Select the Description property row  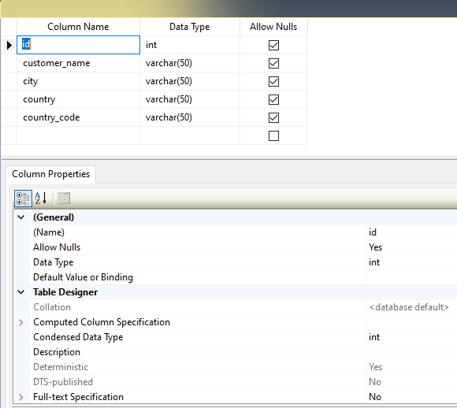pyautogui.click(x=243, y=352)
